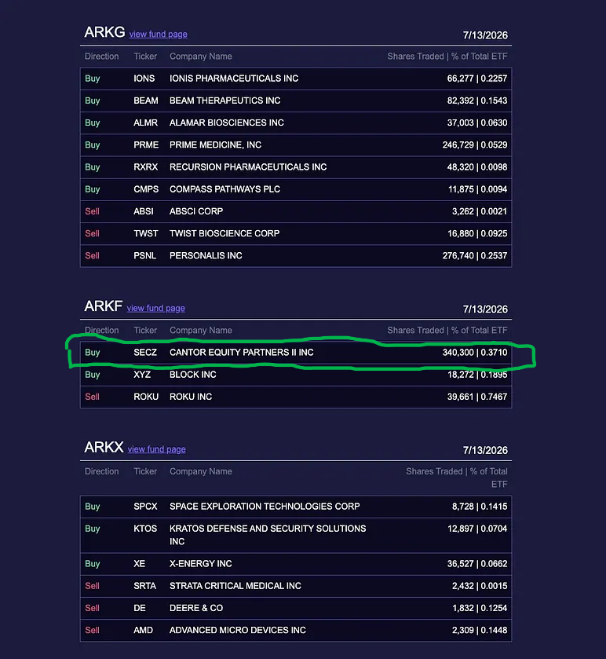The image size is (606, 659).
Task: Click TWIST BIOSCIENCE CORP company name
Action: point(225,234)
